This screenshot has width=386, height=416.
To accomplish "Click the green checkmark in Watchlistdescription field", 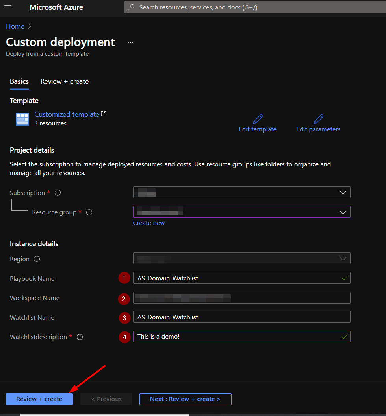I will tap(345, 337).
